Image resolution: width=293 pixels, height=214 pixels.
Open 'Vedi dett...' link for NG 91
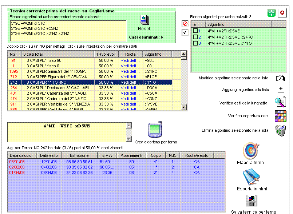[x=130, y=60]
